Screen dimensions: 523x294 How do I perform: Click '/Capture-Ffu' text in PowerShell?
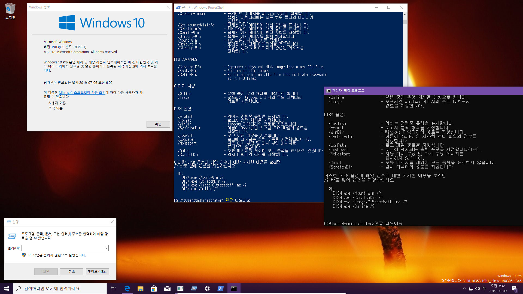click(190, 67)
